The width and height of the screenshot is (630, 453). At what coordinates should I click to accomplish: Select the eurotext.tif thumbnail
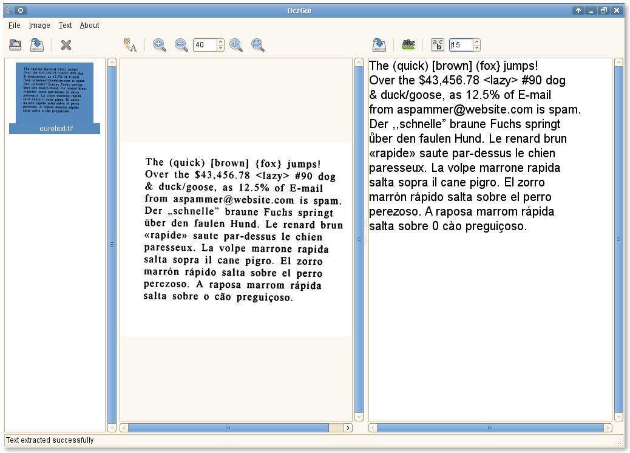[55, 97]
